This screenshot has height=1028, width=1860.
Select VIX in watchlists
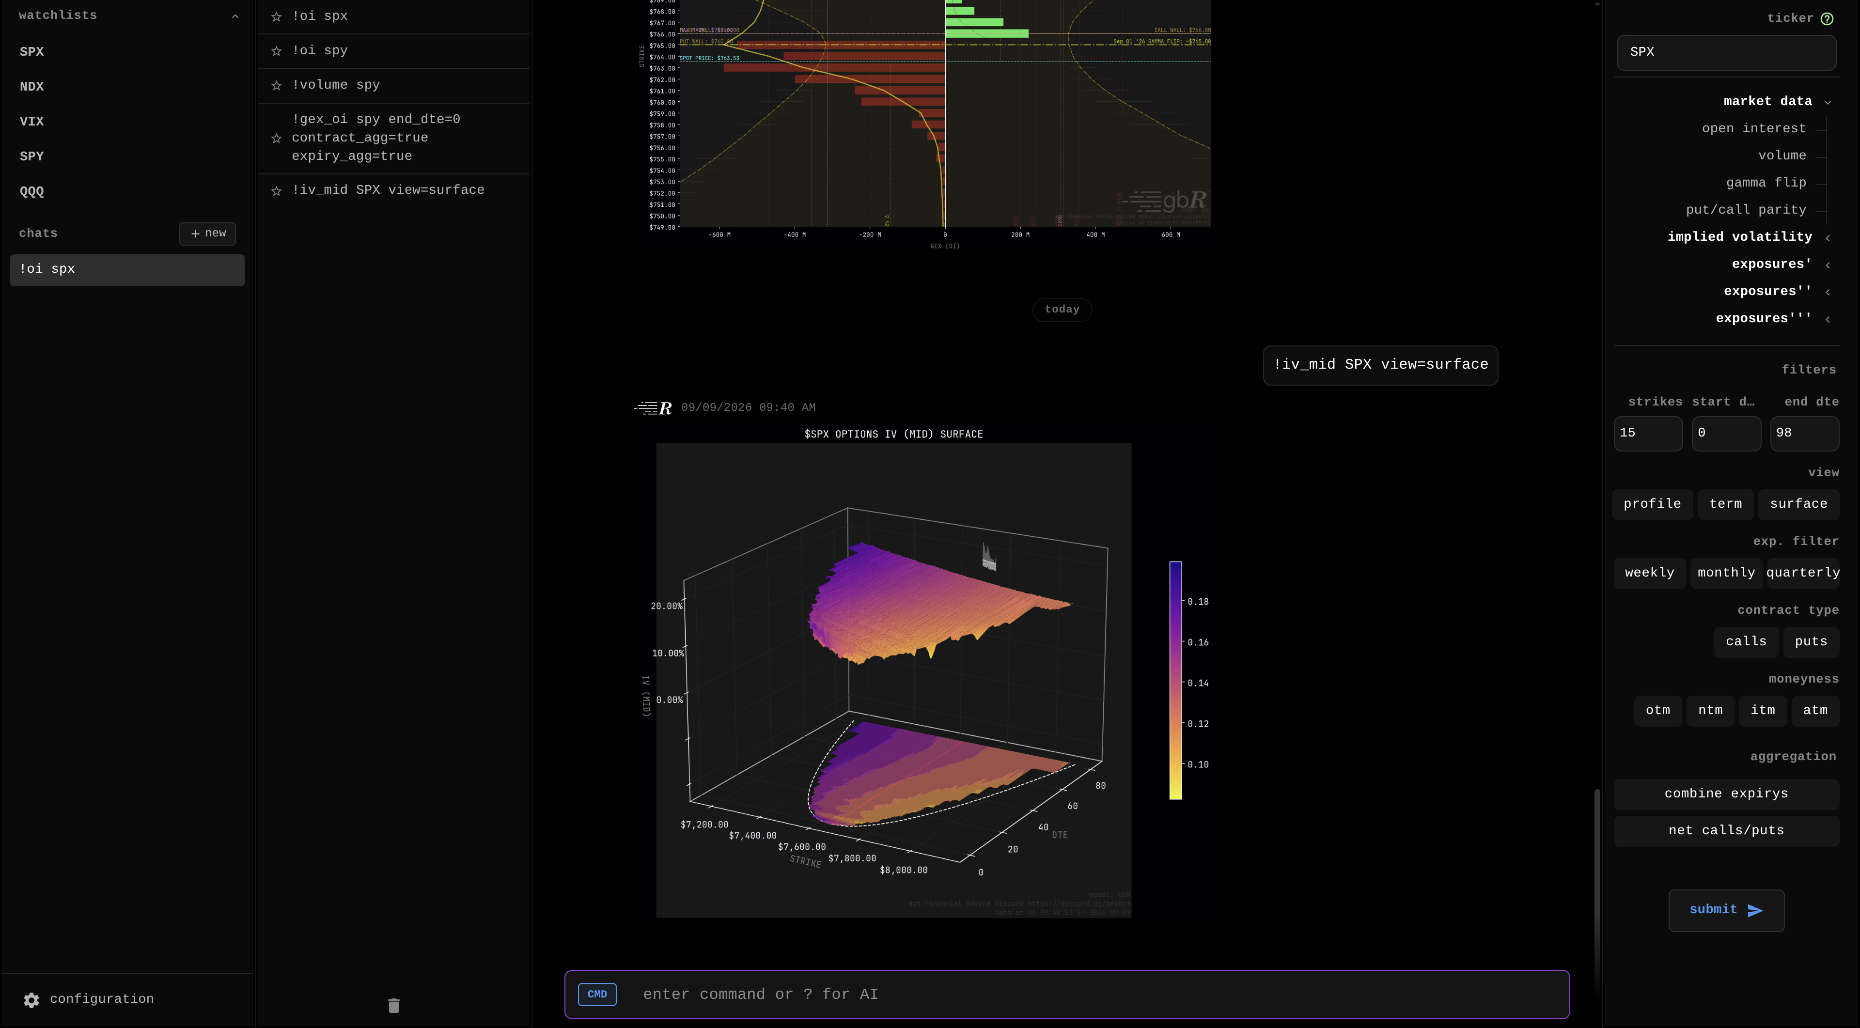pyautogui.click(x=32, y=122)
